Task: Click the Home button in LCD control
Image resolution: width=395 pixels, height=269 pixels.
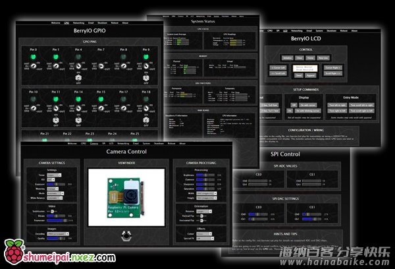Action: pyautogui.click(x=310, y=58)
